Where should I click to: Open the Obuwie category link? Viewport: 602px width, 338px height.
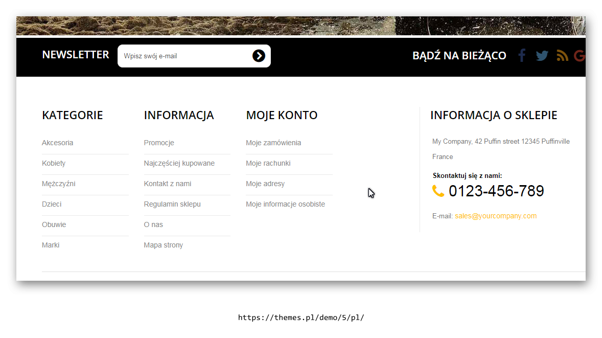pyautogui.click(x=54, y=224)
